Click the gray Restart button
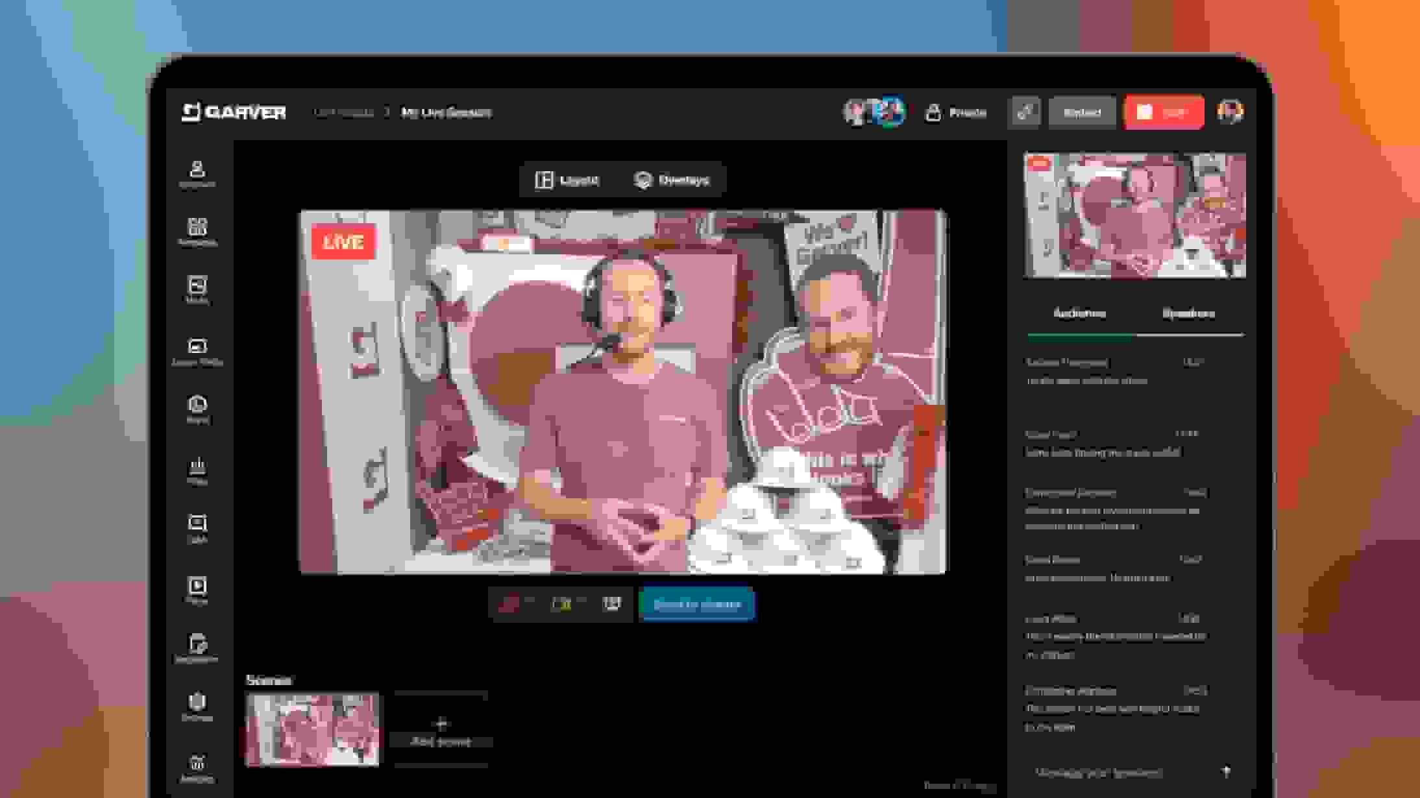This screenshot has width=1420, height=798. click(x=1082, y=112)
